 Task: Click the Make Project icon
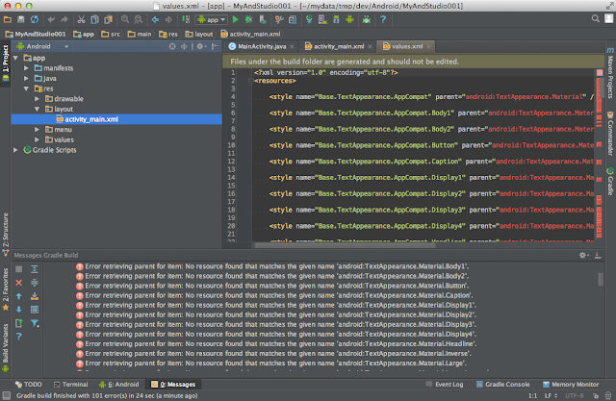tap(186, 19)
